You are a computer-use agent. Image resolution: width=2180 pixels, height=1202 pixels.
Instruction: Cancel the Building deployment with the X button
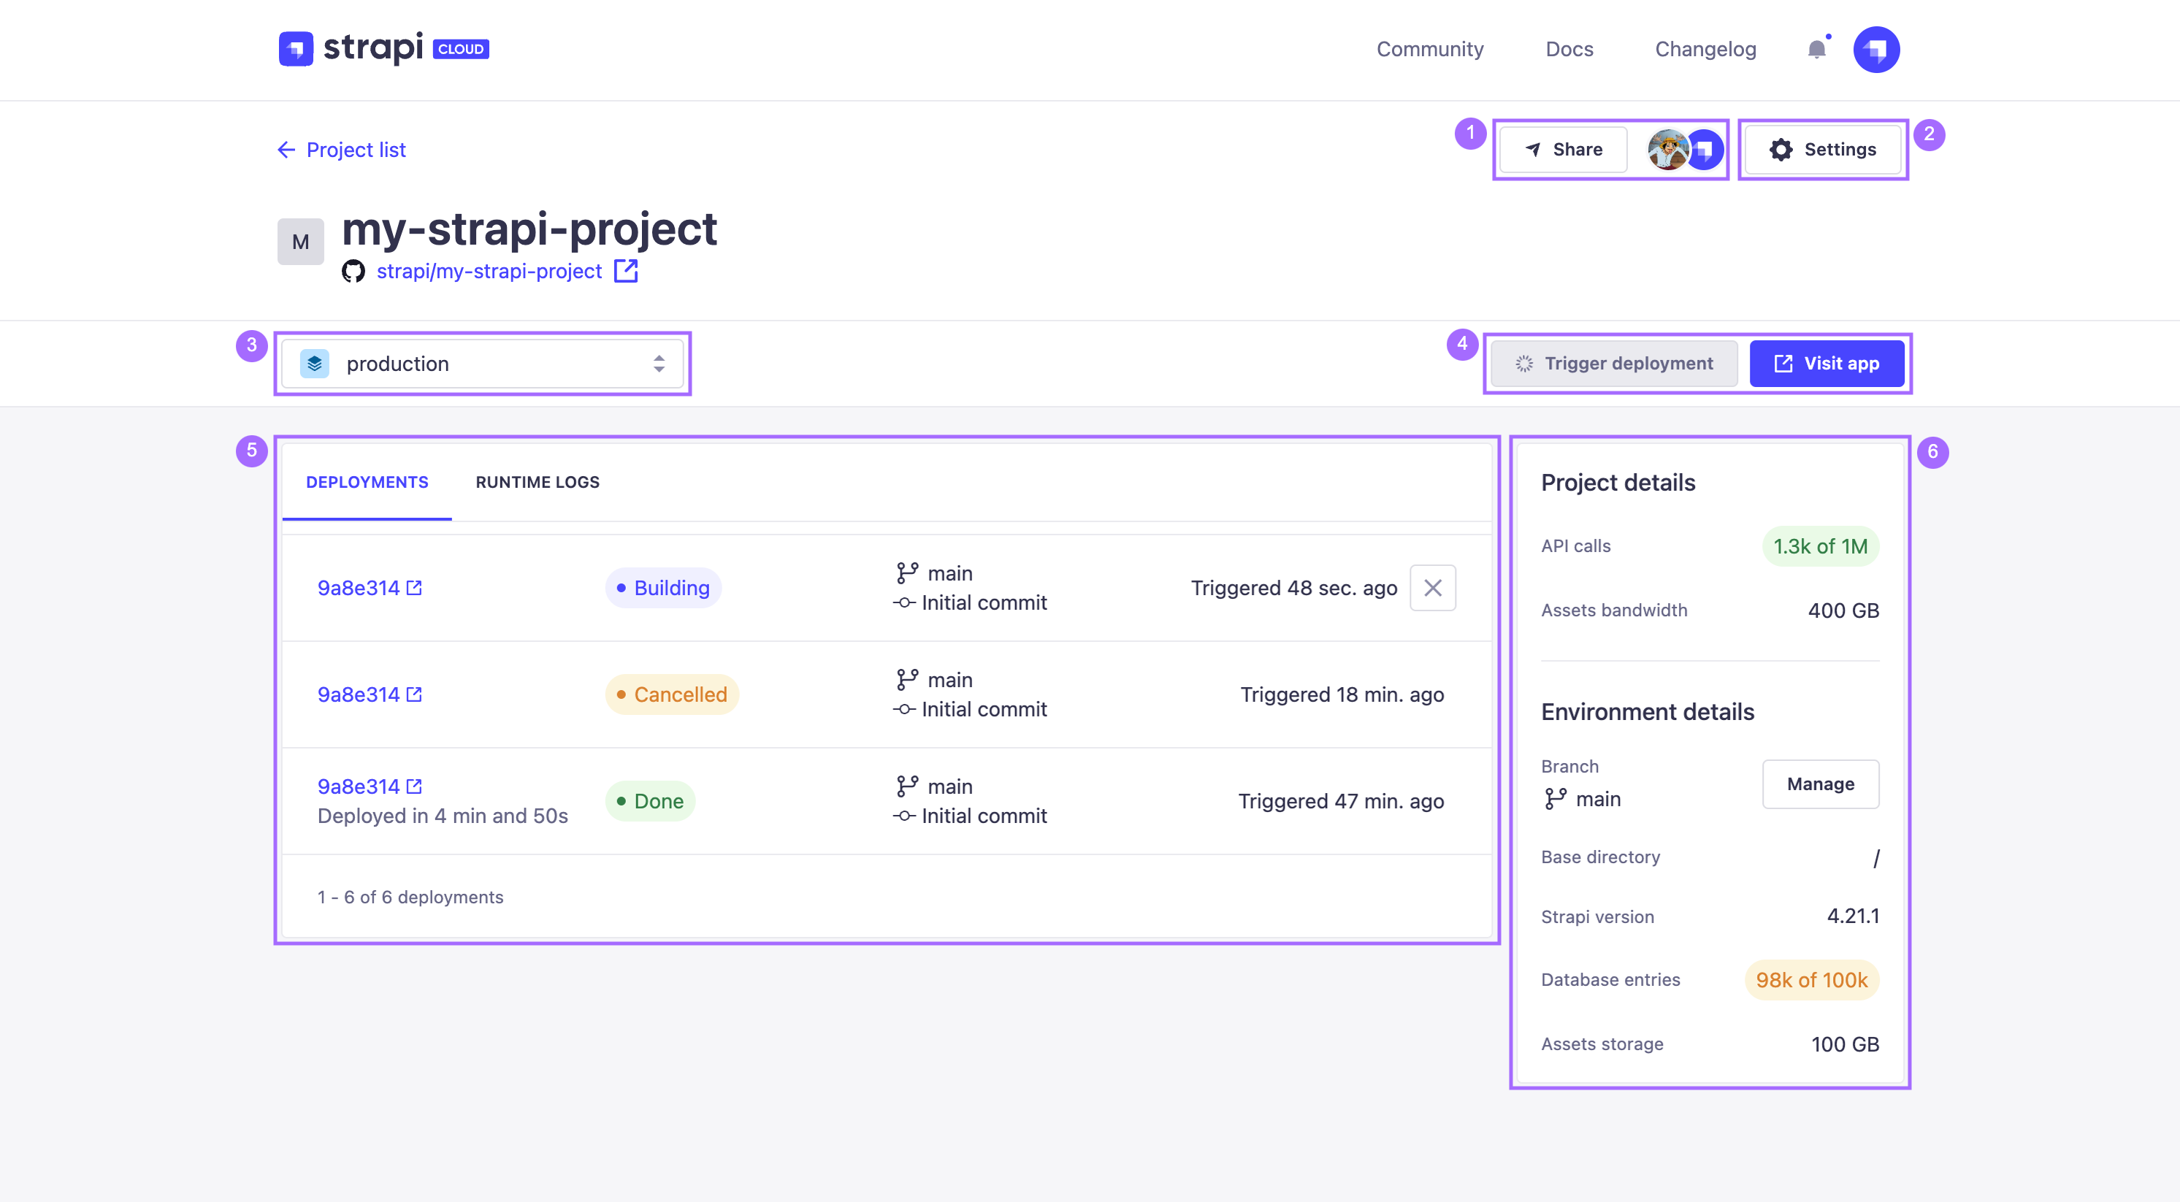[x=1433, y=586]
